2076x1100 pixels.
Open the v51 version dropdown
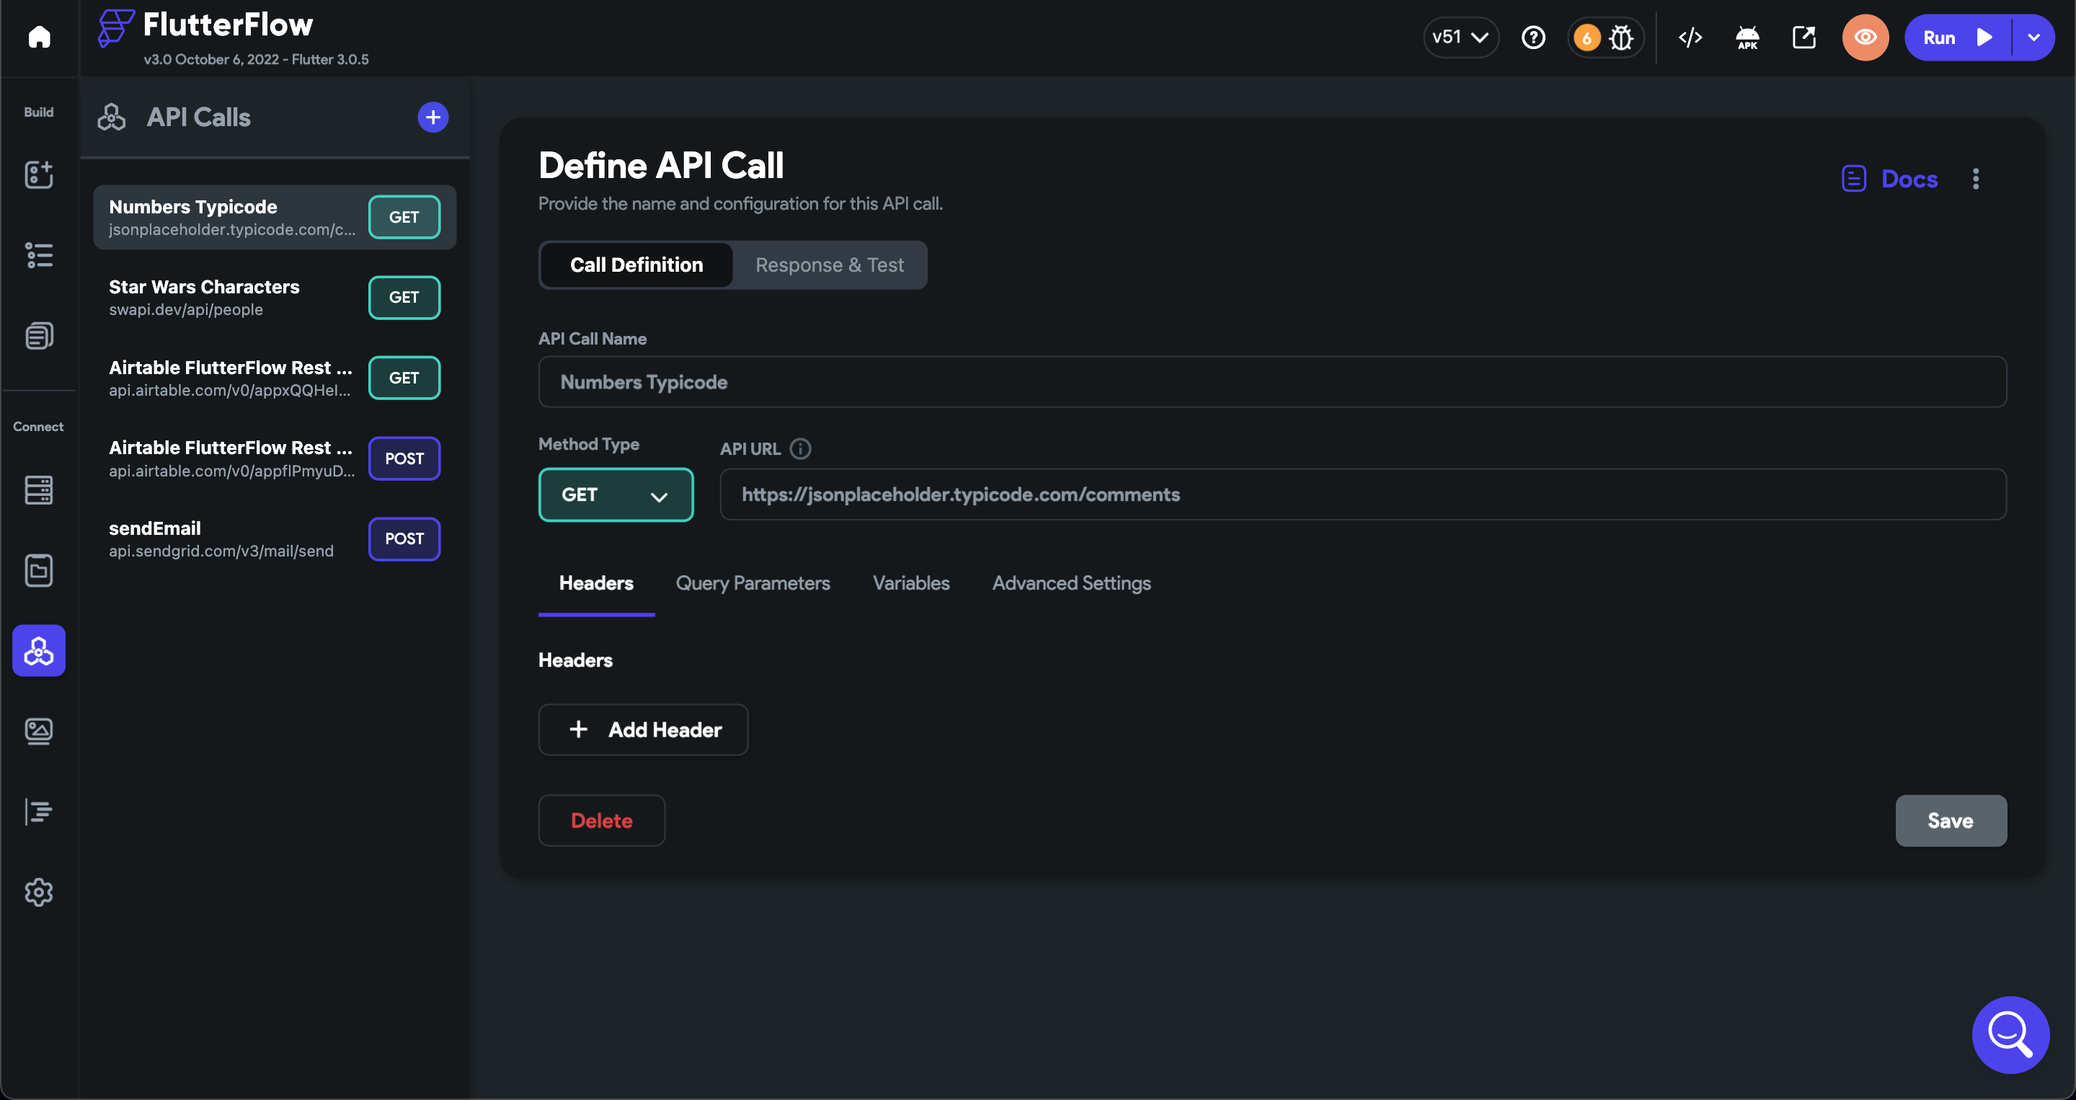(x=1460, y=37)
